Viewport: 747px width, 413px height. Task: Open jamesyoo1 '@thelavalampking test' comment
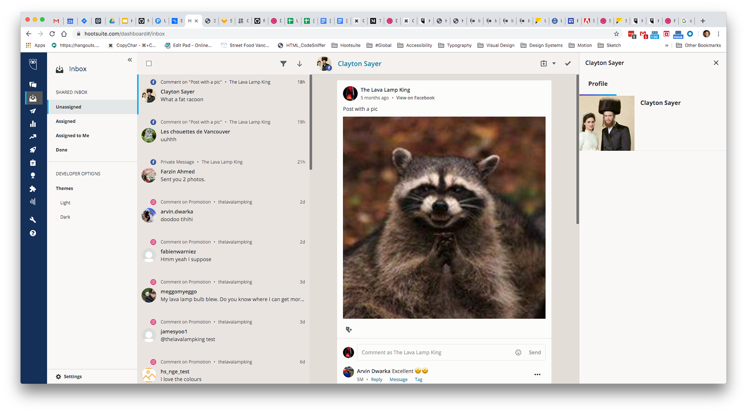[224, 334]
